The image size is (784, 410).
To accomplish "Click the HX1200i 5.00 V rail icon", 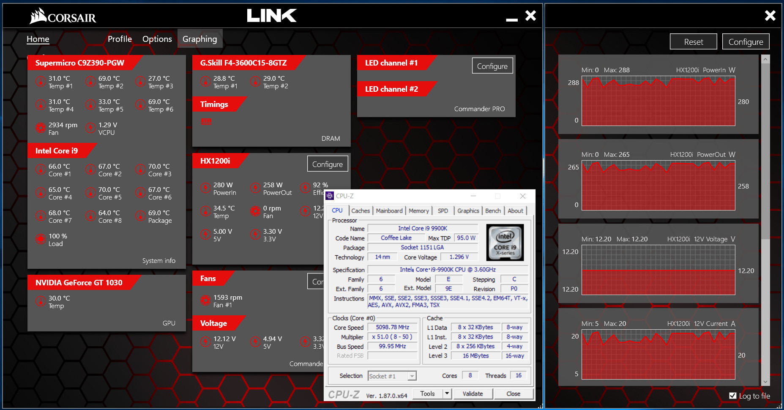I will tap(205, 234).
